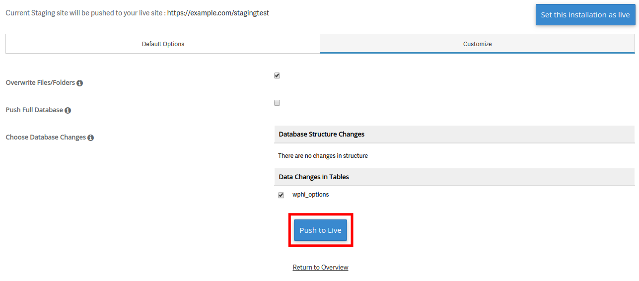Click the wphi_options table name
Viewport: 639px width, 281px height.
pos(310,195)
